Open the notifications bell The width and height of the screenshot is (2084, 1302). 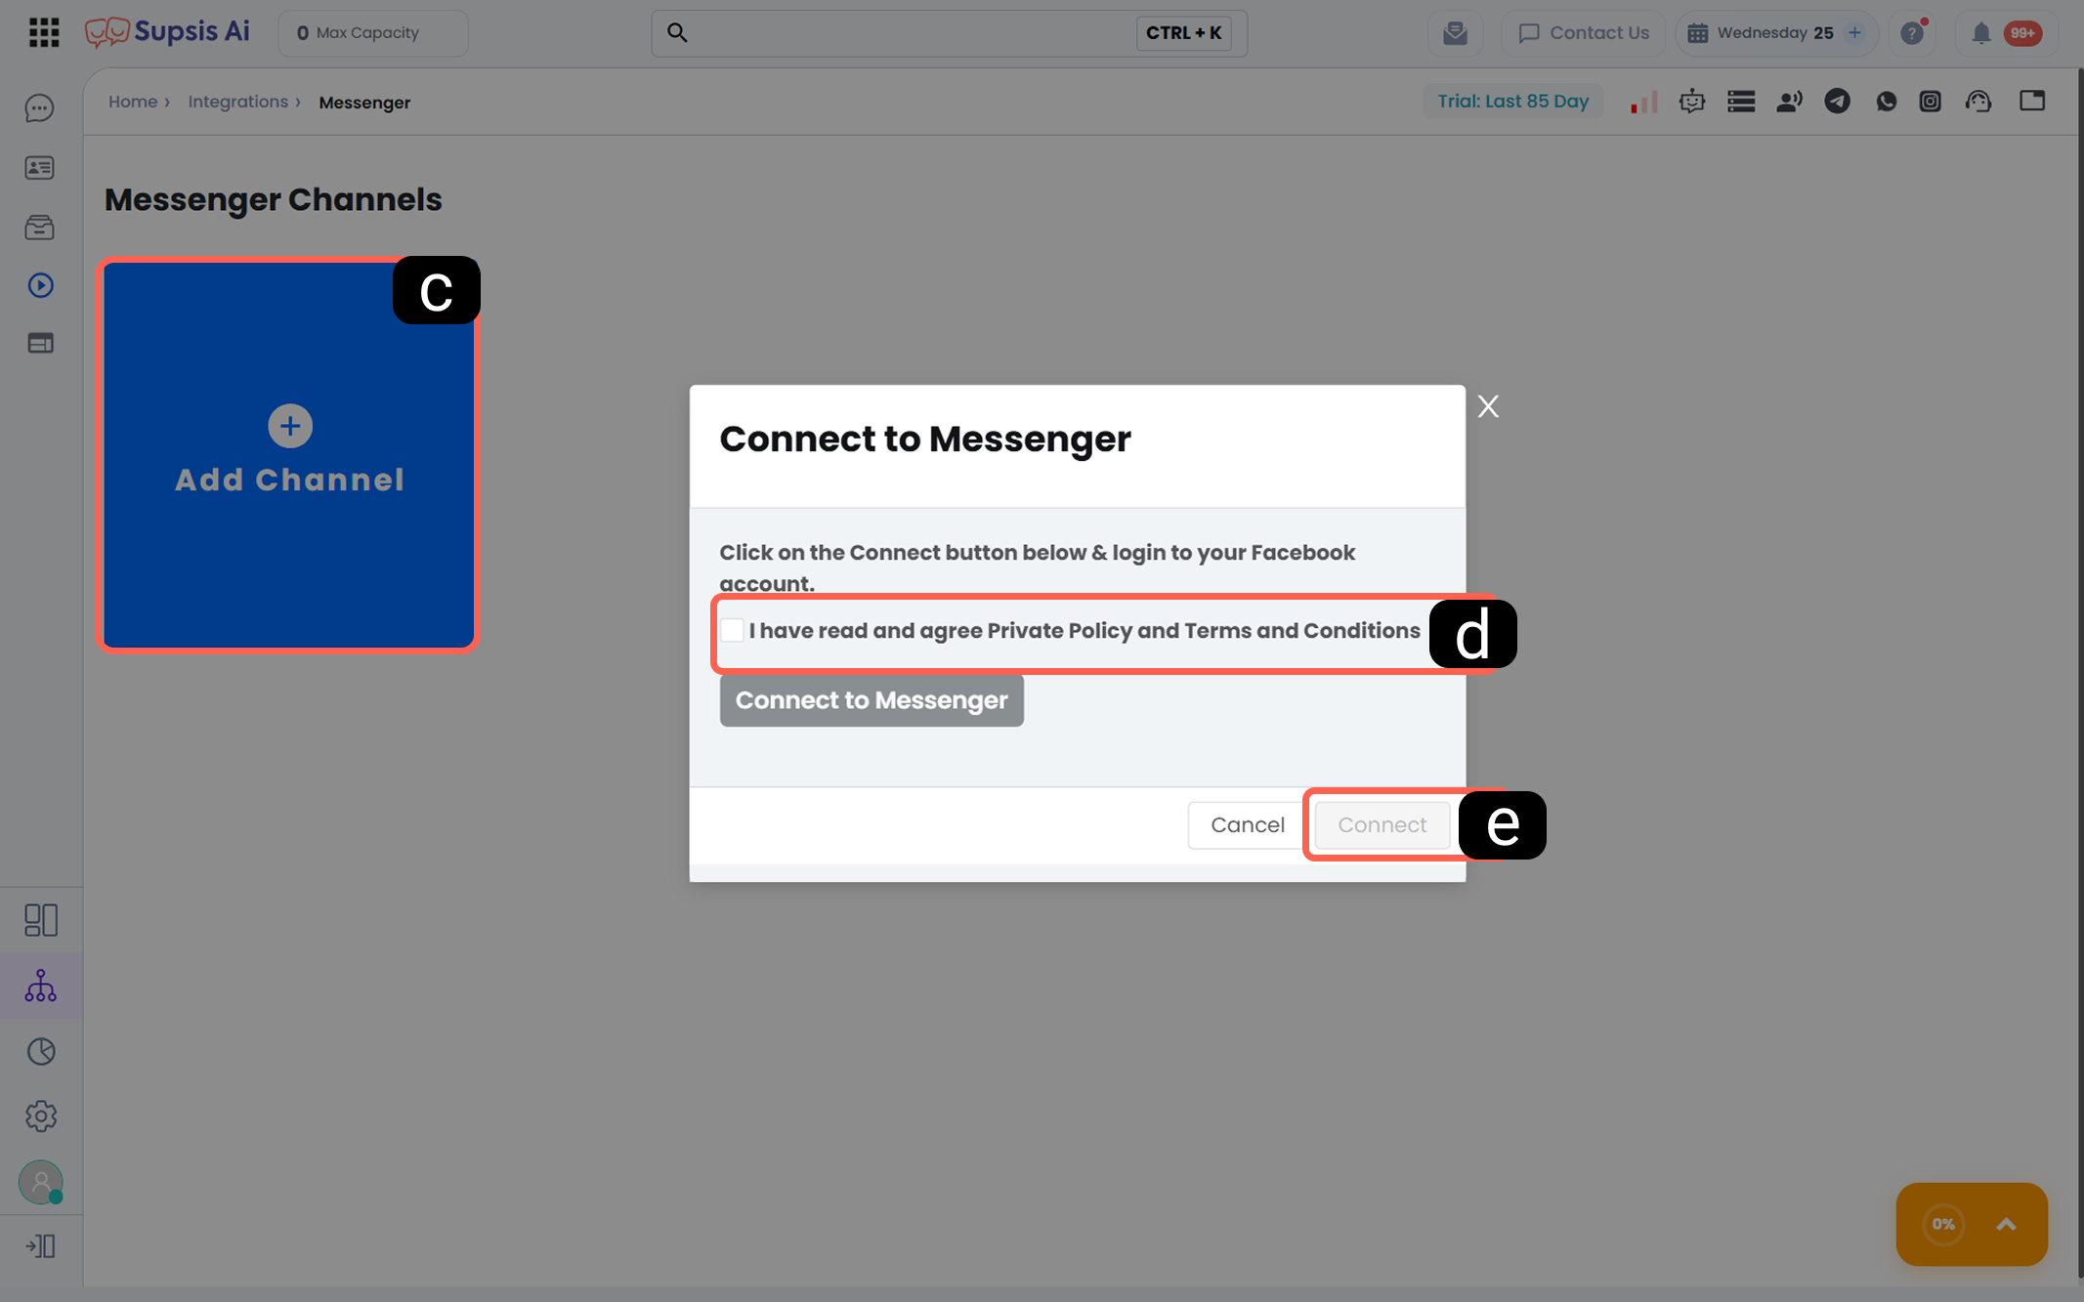(1980, 33)
